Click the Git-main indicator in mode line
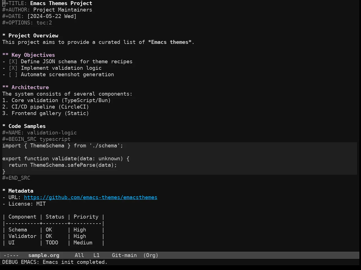 (x=124, y=255)
